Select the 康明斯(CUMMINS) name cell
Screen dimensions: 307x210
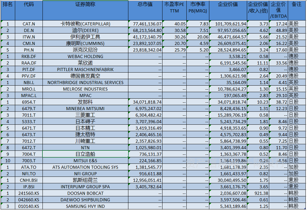click(85, 43)
